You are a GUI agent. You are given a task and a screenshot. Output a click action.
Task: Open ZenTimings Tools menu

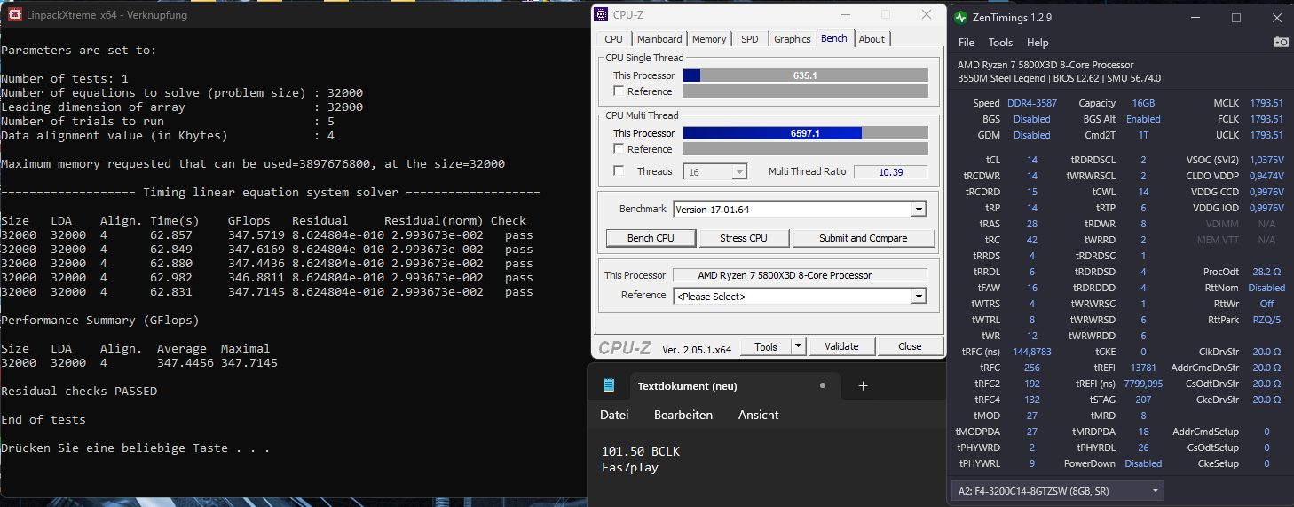click(x=1000, y=43)
